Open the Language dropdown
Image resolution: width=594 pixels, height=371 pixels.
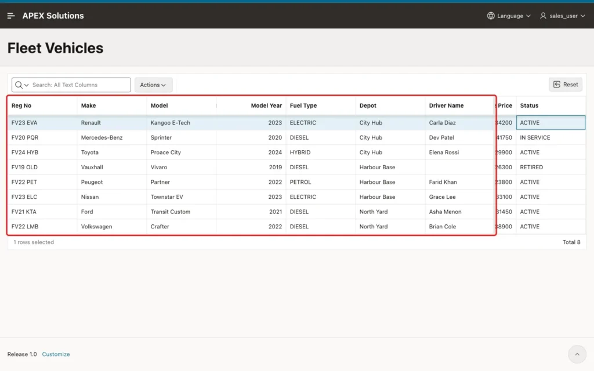[x=509, y=16]
